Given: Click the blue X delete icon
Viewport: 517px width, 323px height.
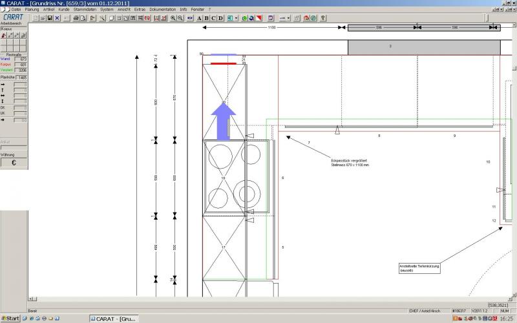Looking at the screenshot, I should pos(57,18).
